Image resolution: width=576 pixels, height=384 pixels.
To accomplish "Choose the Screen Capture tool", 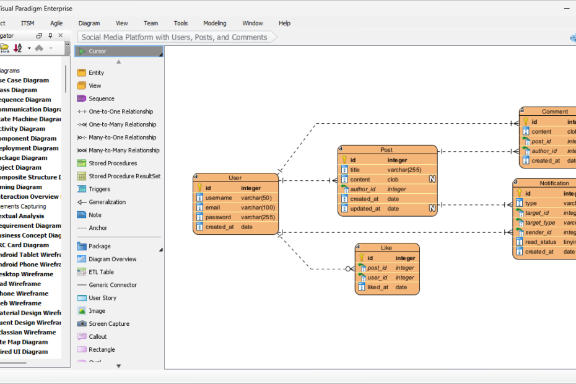I will point(108,324).
